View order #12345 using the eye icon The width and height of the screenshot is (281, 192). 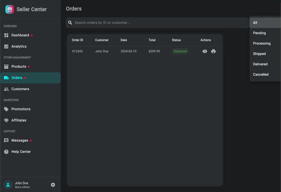[x=205, y=52]
